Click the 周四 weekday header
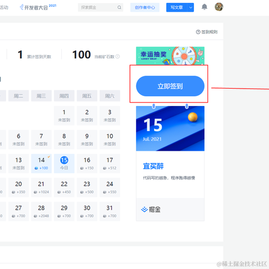This screenshot has width=269, height=269. [64, 96]
